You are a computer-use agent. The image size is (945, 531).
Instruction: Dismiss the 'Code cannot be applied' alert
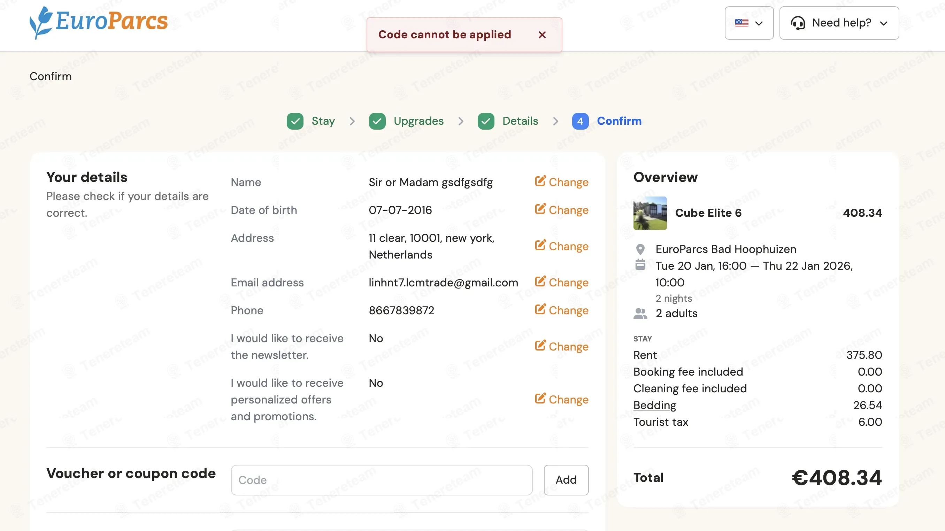point(542,35)
